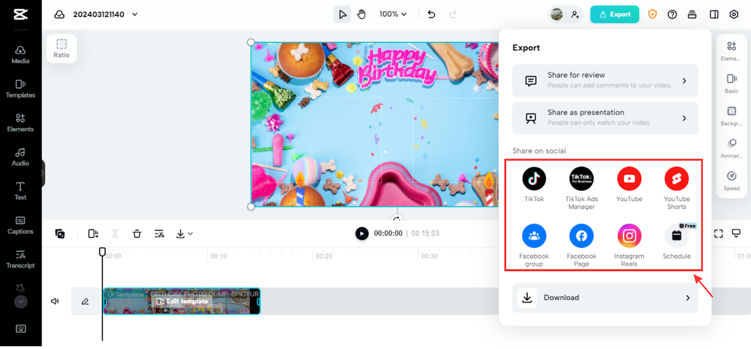Toggle the panel layout icon

(x=714, y=15)
